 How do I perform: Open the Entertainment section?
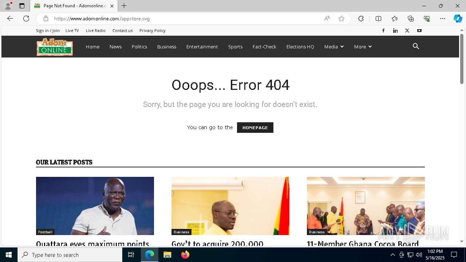[202, 47]
